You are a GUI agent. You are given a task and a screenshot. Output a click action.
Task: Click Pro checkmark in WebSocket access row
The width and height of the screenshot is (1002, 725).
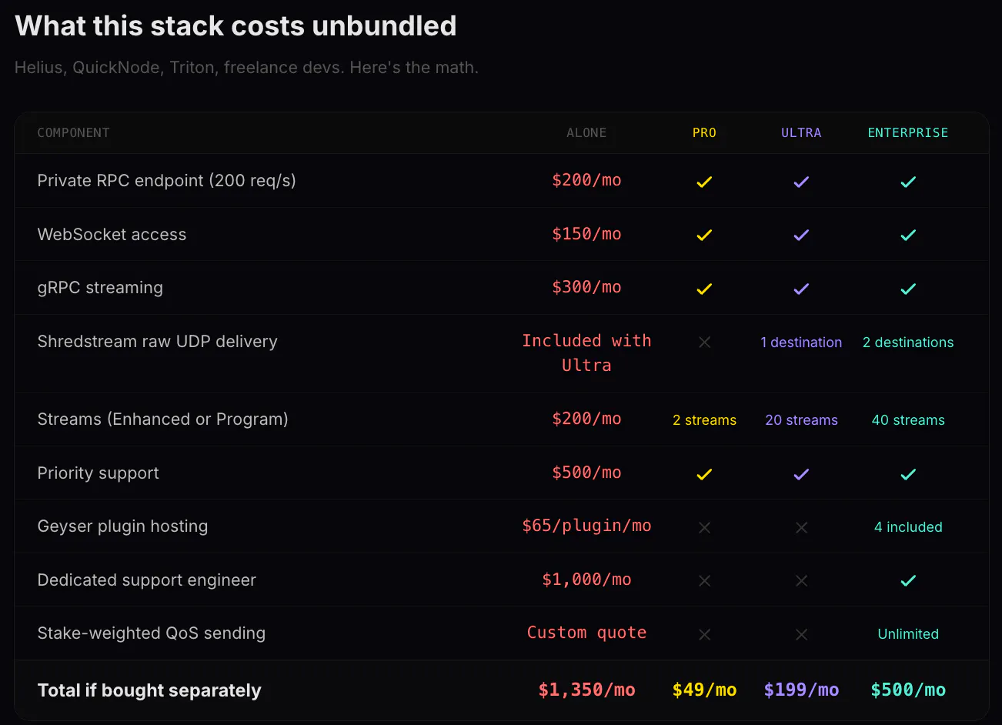[x=704, y=235]
